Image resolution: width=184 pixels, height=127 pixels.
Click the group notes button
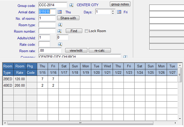[120, 4]
